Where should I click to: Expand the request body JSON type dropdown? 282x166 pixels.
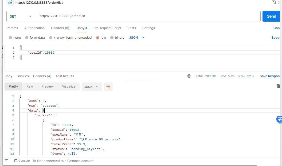(x=137, y=38)
